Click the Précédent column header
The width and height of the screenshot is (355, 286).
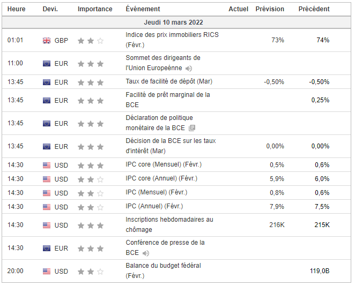pos(314,9)
